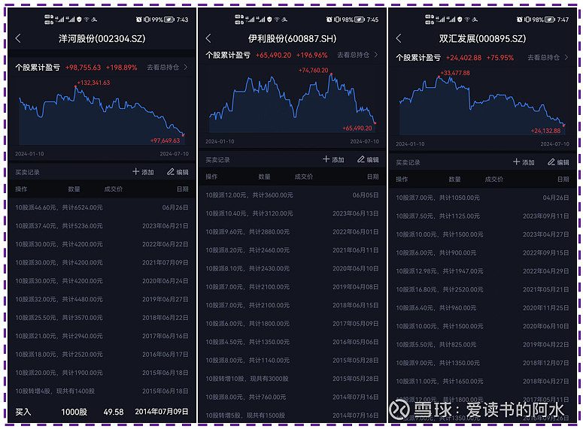Tap the plus 添加 in 伊利股份 panel
Image resolution: width=583 pixels, height=429 pixels.
point(333,159)
